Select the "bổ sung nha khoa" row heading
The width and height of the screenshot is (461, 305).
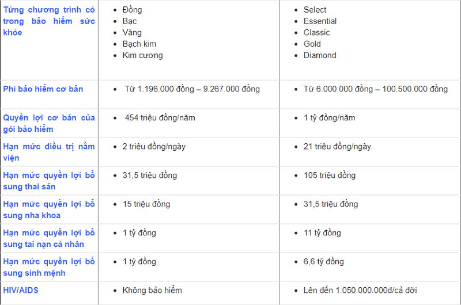pyautogui.click(x=49, y=210)
